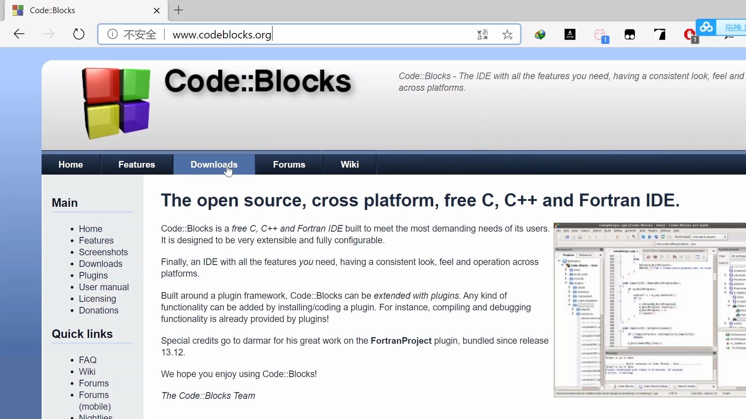Viewport: 746px width, 419px height.
Task: Click the FAQ quick link
Action: tap(87, 360)
